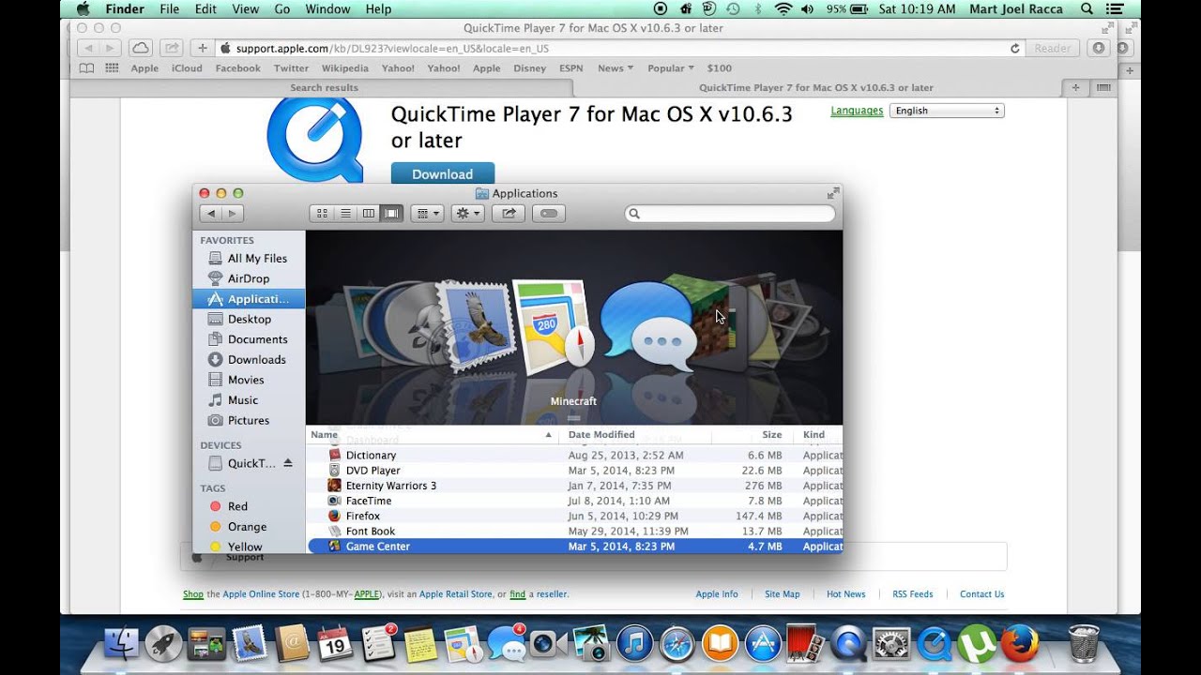Show Safari downloads list
This screenshot has height=675, width=1201.
click(1099, 48)
